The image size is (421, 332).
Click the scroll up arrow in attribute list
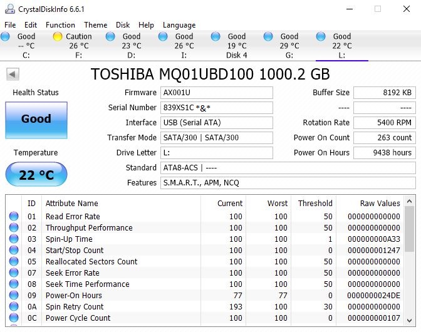410,201
